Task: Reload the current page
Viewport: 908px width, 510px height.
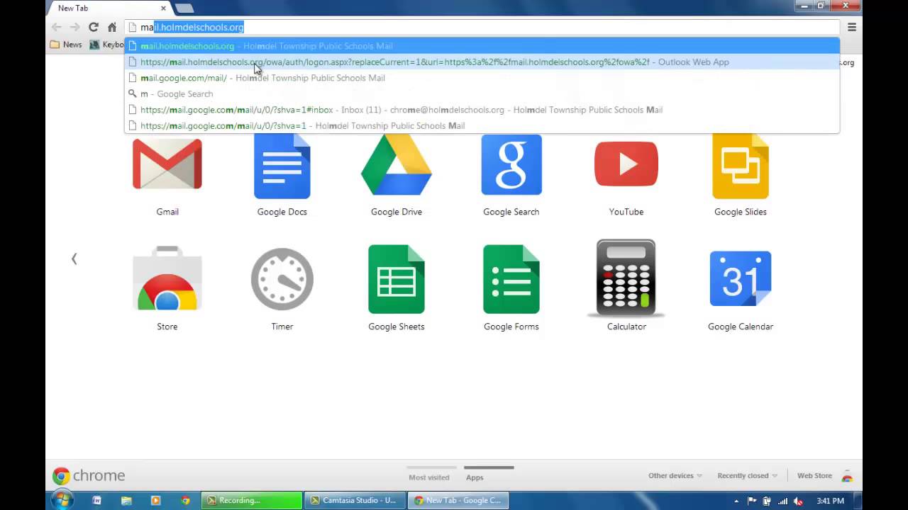Action: (x=93, y=27)
